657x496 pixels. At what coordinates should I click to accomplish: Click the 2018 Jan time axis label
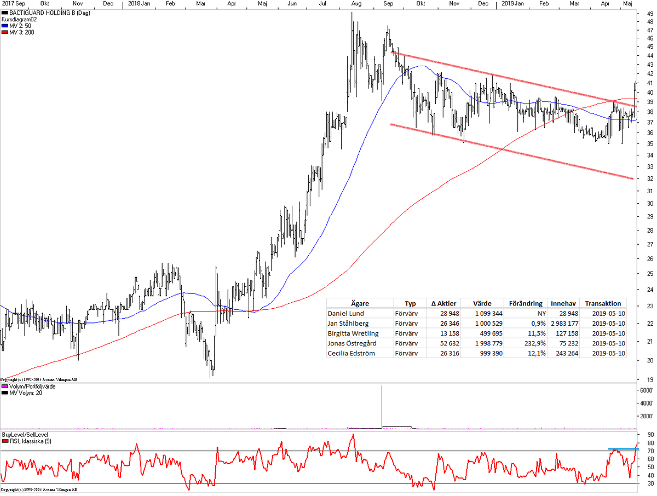pos(139,4)
